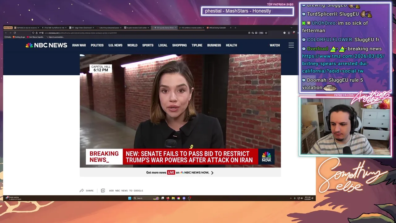Click the Share arrow icon
The image size is (396, 223).
(x=82, y=190)
